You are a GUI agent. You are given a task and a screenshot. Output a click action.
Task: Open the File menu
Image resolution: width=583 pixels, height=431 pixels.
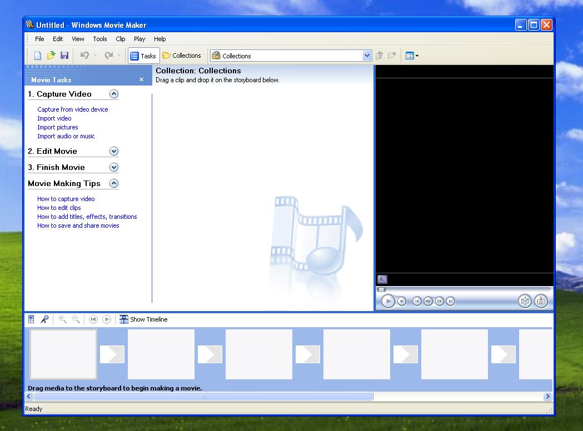click(x=39, y=39)
